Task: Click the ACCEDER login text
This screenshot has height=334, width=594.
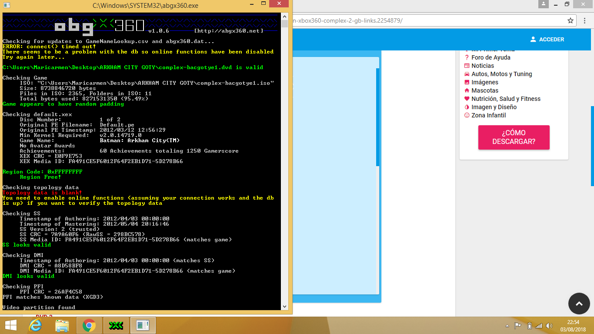Action: point(551,39)
